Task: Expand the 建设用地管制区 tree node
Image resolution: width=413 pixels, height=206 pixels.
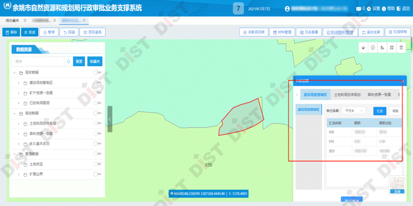Action: pos(19,83)
